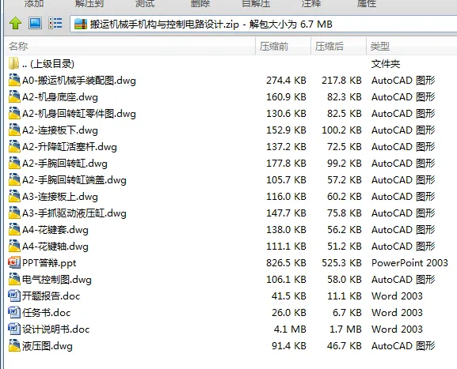The height and width of the screenshot is (369, 457).
Task: Select icon of A2-连接板下.dwg
Action: point(14,130)
